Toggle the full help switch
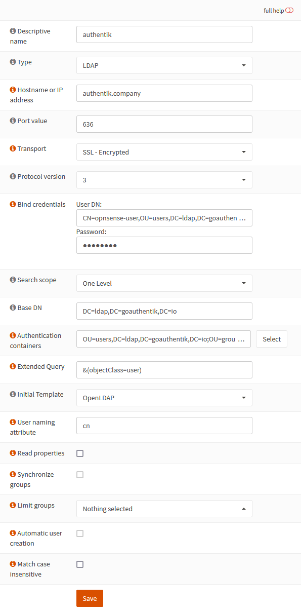This screenshot has width=301, height=612. click(x=289, y=11)
